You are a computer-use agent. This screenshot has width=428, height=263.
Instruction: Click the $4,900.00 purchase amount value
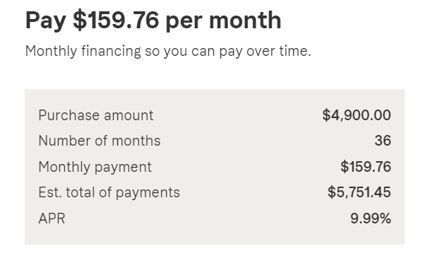pos(357,115)
